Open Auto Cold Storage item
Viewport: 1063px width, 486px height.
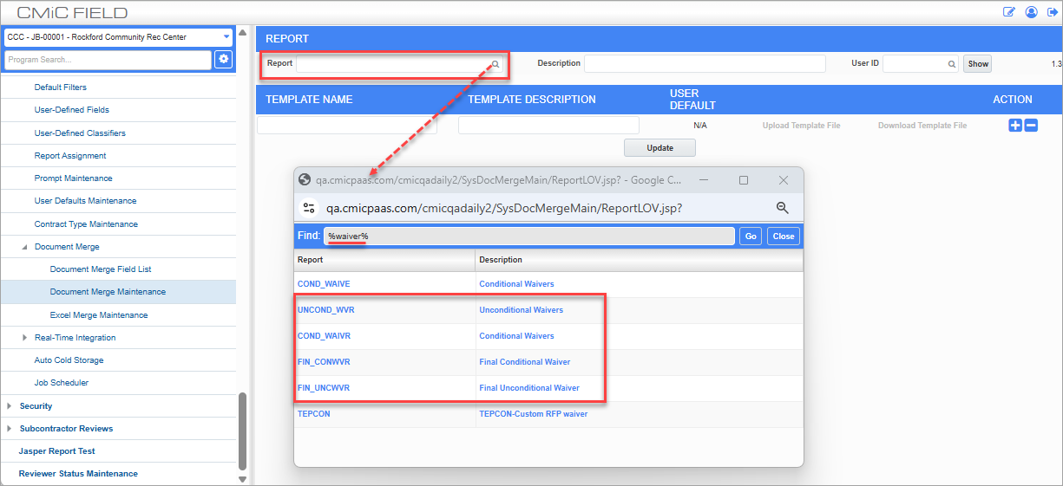click(x=69, y=360)
